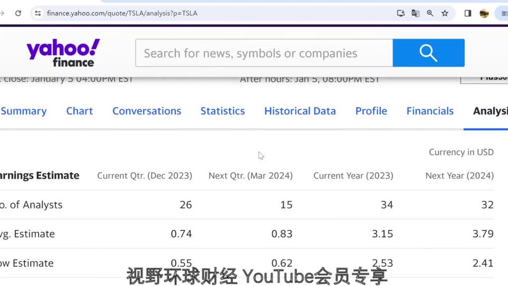508x286 pixels.
Task: Open the Chrome profile avatar
Action: pyautogui.click(x=484, y=13)
